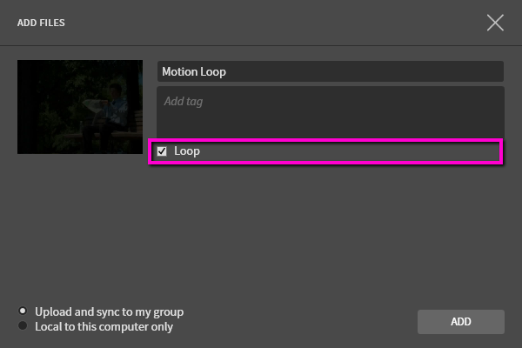Screen dimensions: 522x348
Task: Click the 'Local to this computer' label
Action: click(x=104, y=327)
